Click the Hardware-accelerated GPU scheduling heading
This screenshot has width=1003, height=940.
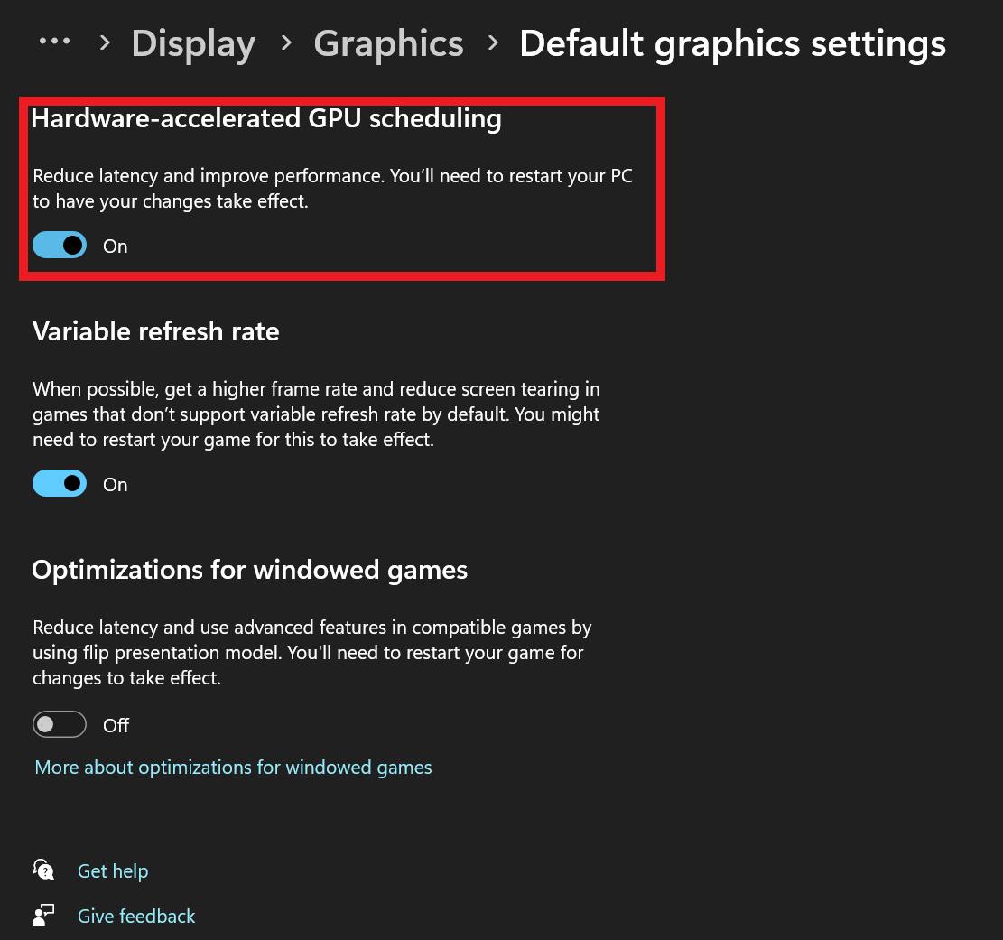point(266,118)
